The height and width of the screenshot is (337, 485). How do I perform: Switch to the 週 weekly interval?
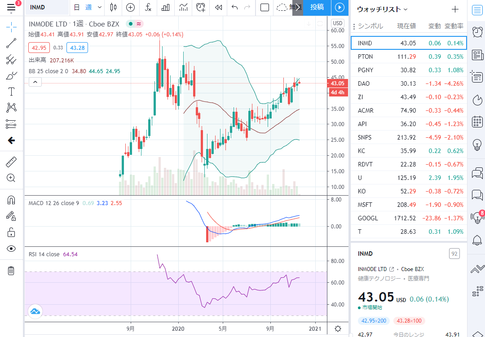tap(88, 8)
